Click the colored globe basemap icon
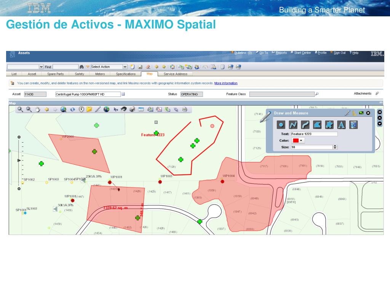The height and width of the screenshot is (292, 390). pos(107,109)
